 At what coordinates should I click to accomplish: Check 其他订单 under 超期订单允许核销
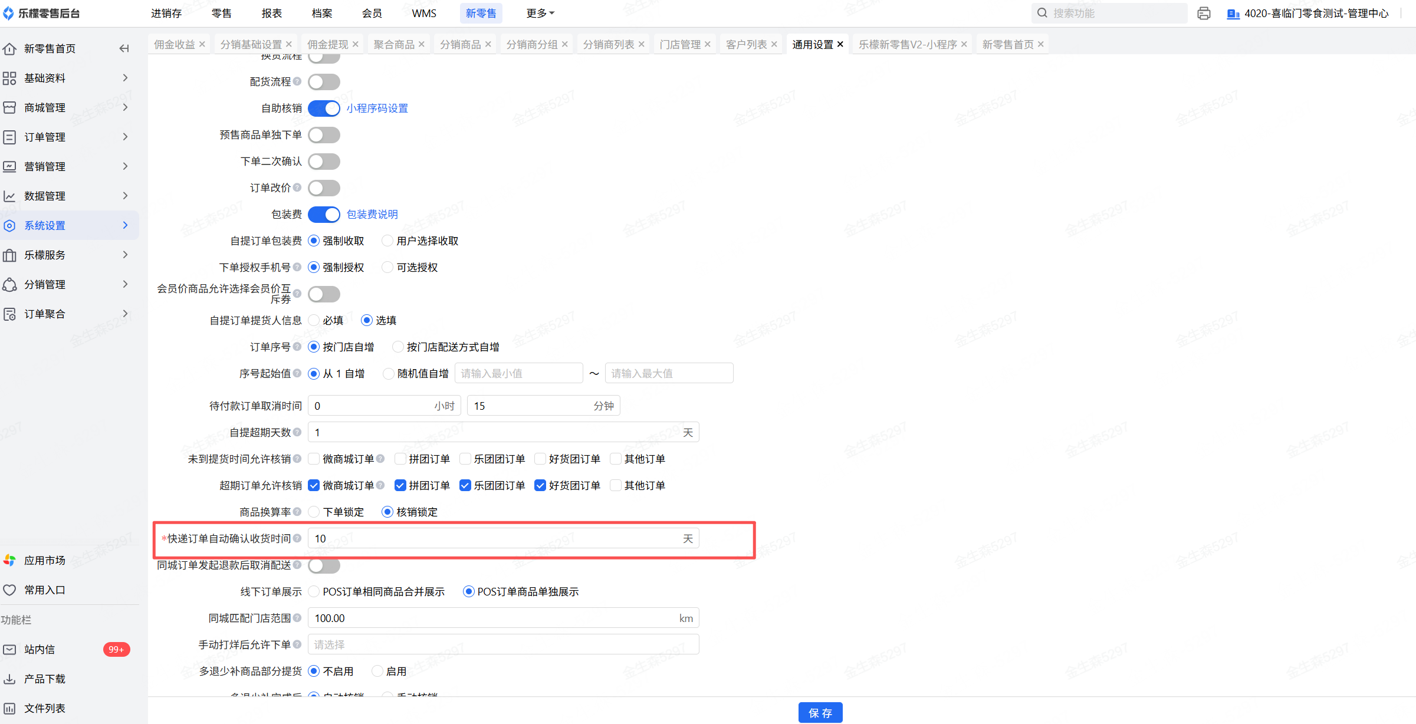click(616, 485)
